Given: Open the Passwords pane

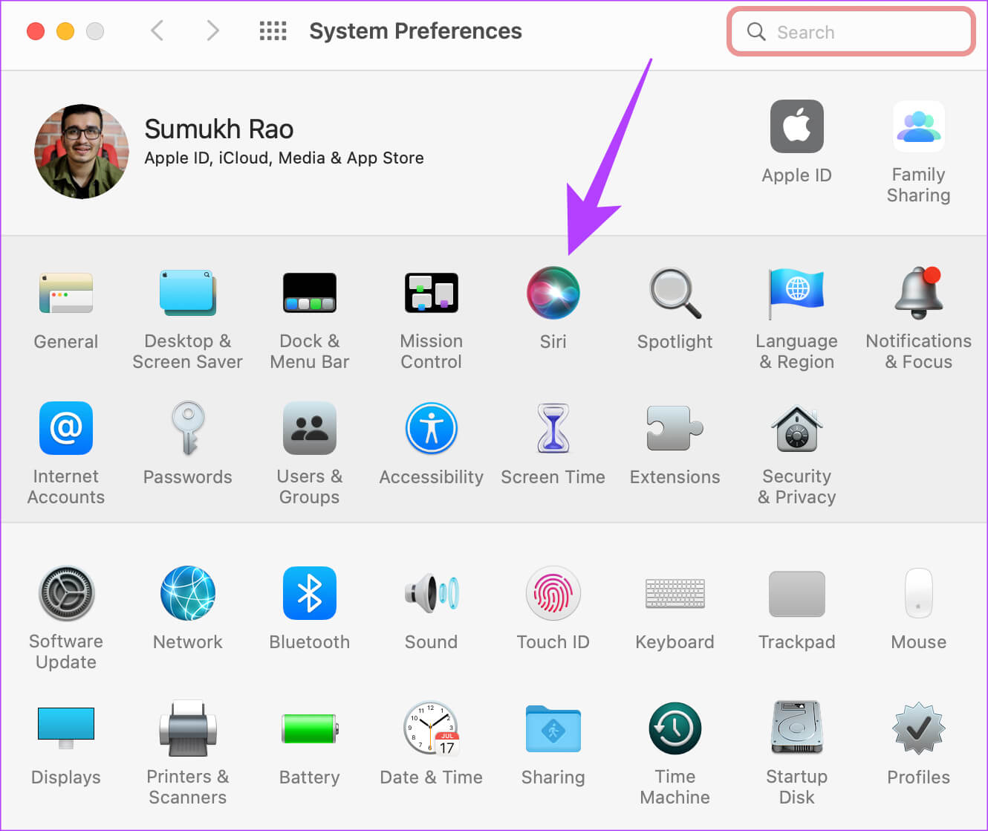Looking at the screenshot, I should point(188,428).
